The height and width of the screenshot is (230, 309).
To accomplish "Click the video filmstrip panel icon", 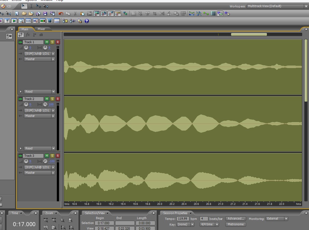I will point(50,21).
